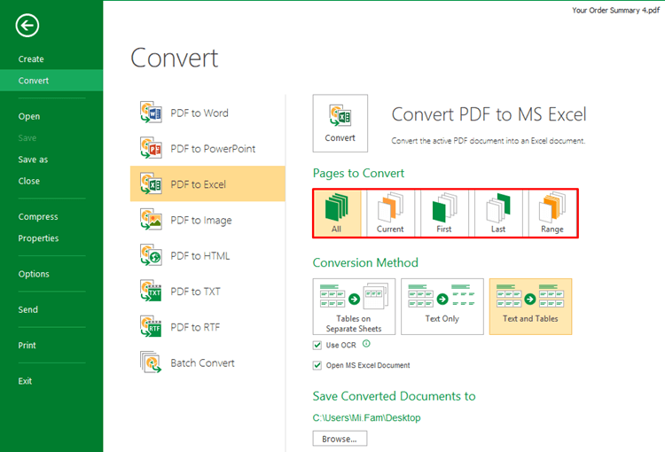Choose the PDF to Image icon
Viewport: 665px width, 452px height.
(x=151, y=220)
